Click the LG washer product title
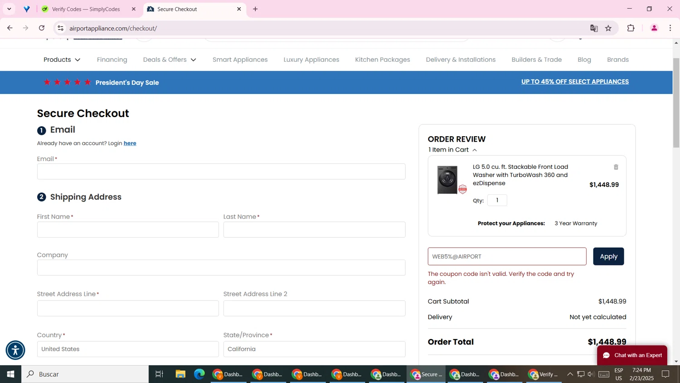Image resolution: width=680 pixels, height=383 pixels. tap(520, 175)
